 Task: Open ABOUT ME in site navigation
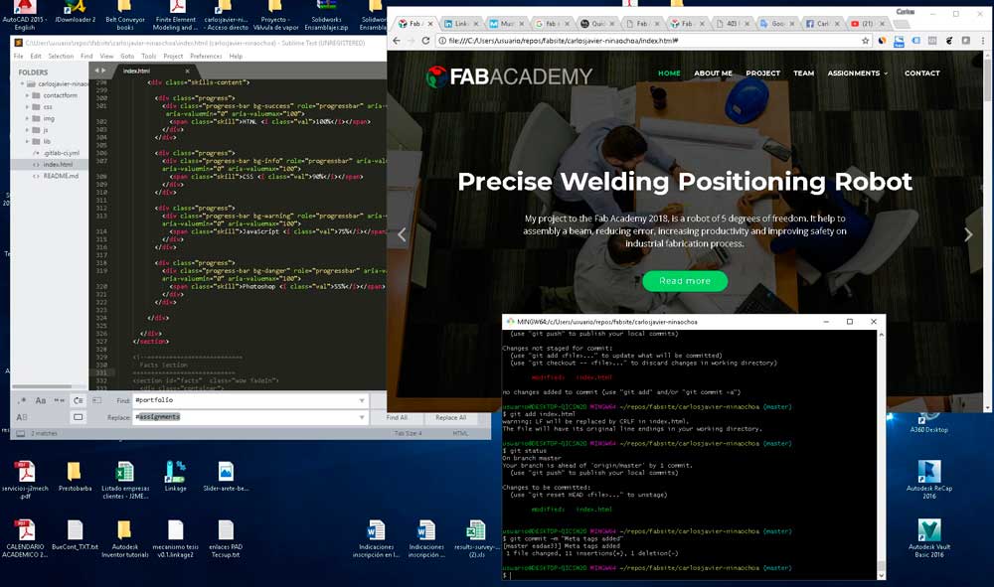pos(713,73)
